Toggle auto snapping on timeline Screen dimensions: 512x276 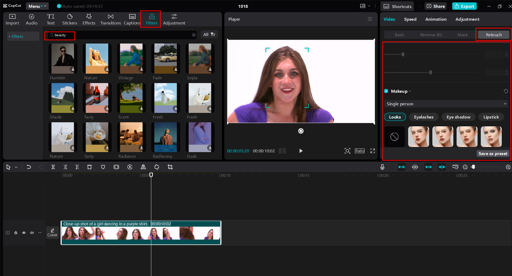pyautogui.click(x=415, y=167)
